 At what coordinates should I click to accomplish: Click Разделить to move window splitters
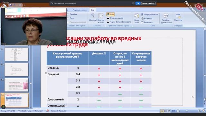point(147,22)
